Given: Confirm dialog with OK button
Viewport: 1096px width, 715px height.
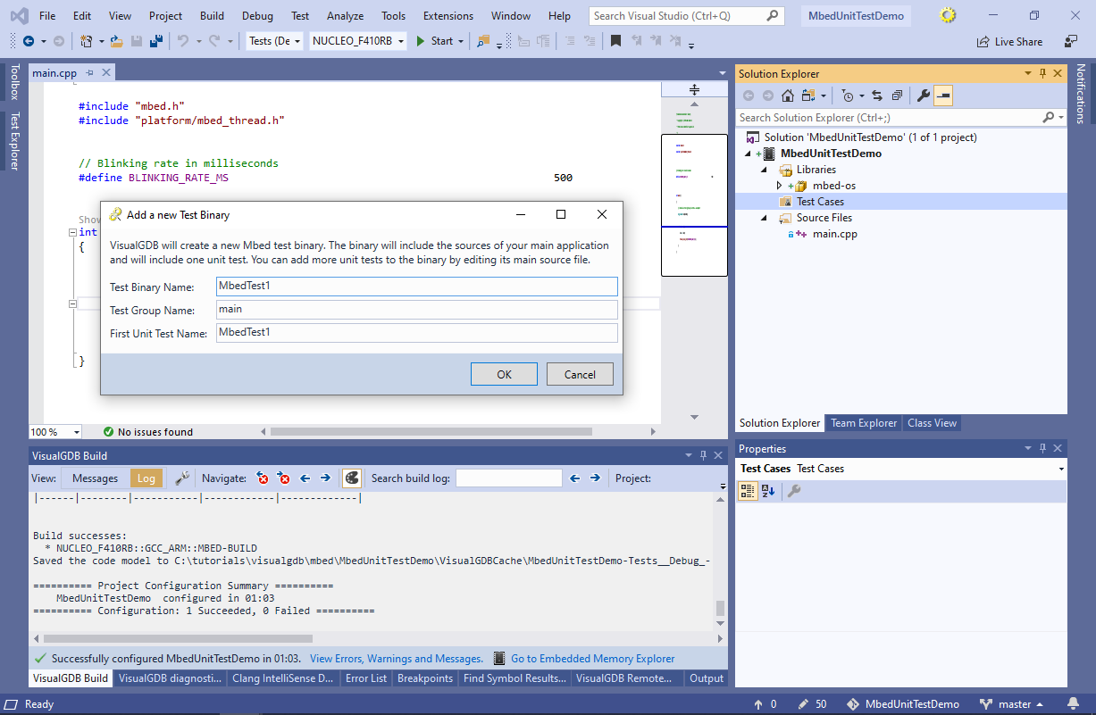Looking at the screenshot, I should tap(504, 374).
